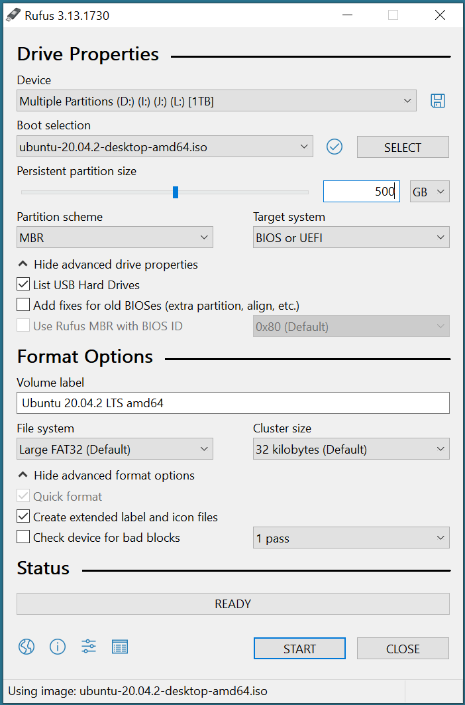465x705 pixels.
Task: Check device for bad blocks
Action: tap(23, 538)
